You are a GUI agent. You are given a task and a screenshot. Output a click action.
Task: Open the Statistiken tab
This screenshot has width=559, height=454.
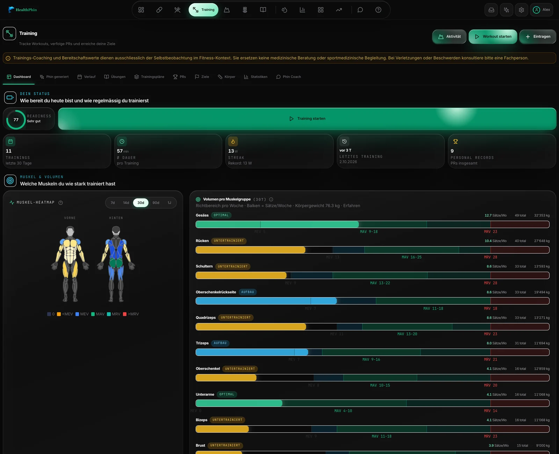[x=256, y=77]
